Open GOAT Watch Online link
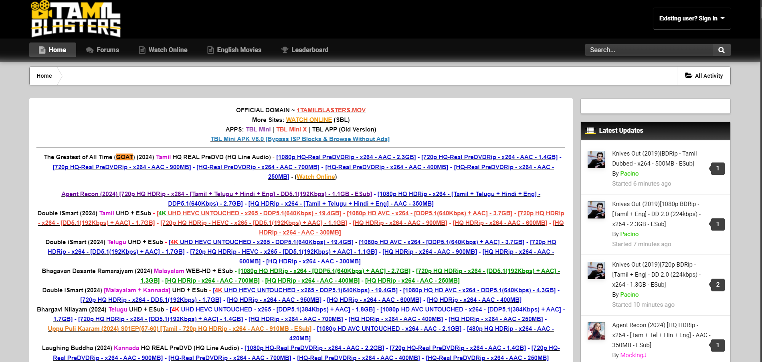 (316, 177)
